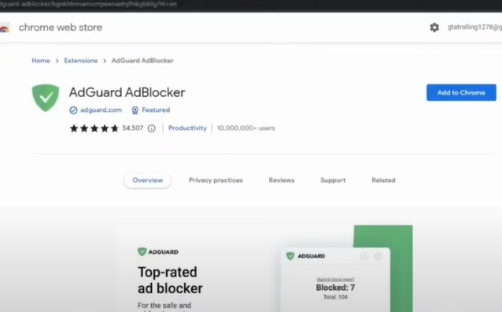Click the gear icon in AdGuard popup preview
502x312 pixels.
378,256
